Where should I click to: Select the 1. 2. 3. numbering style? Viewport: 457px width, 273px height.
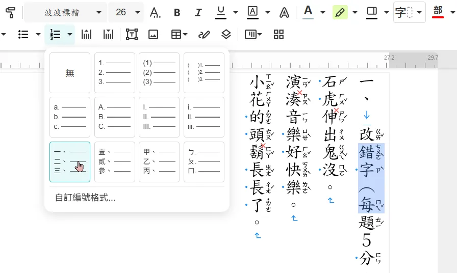[x=115, y=73]
